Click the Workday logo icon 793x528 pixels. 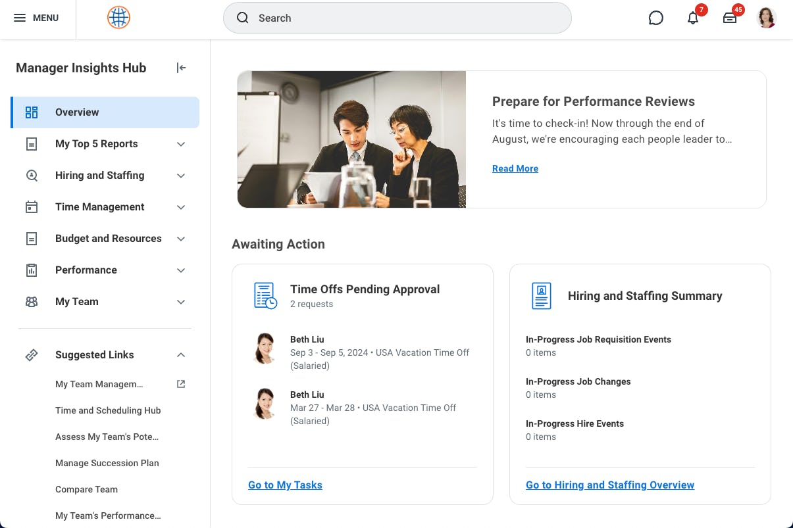click(x=118, y=17)
